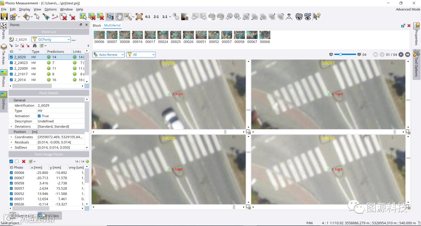
Task: Open the zoom window tool dropdown arrow
Action: [x=133, y=17]
